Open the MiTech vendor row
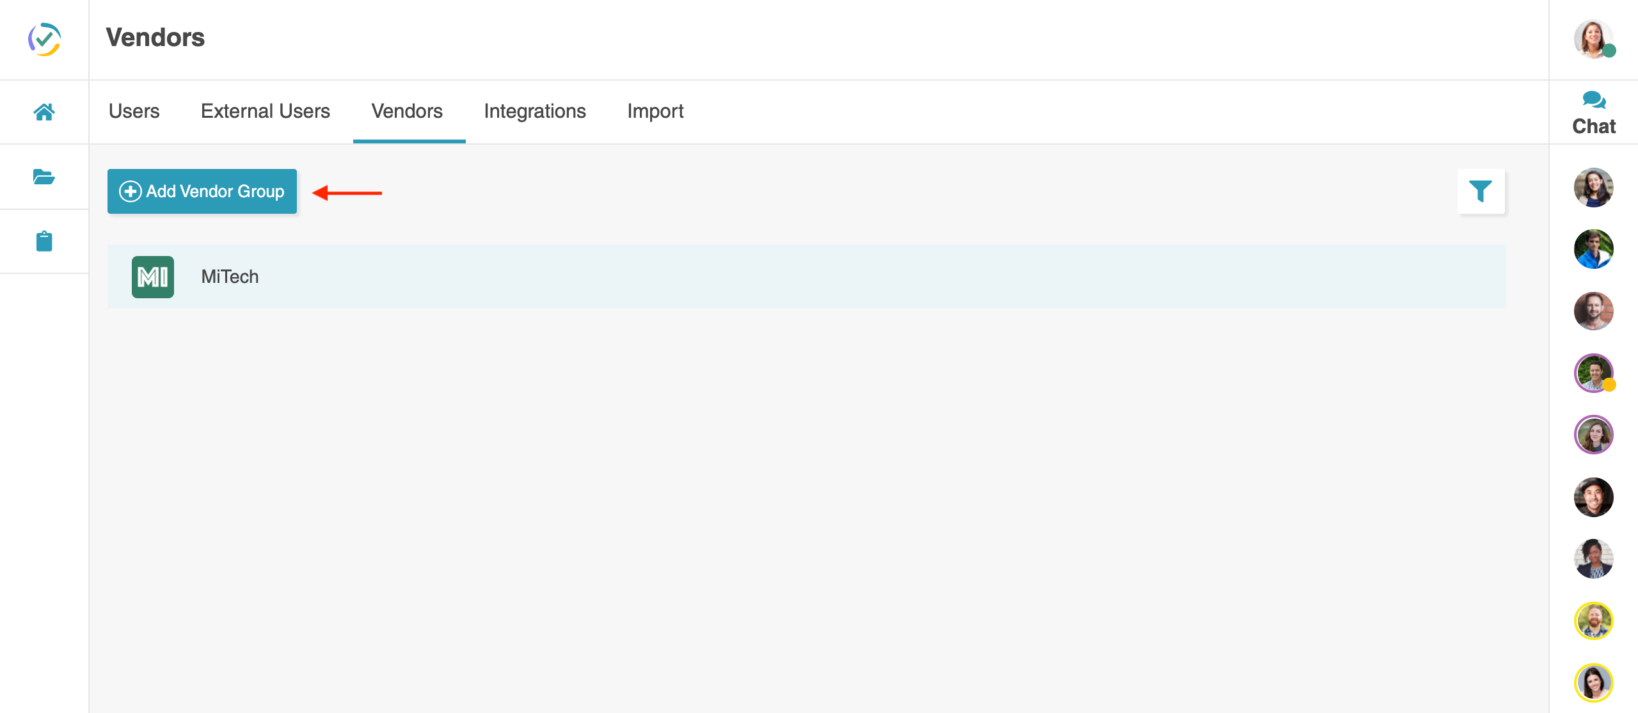The height and width of the screenshot is (713, 1638). tap(806, 276)
